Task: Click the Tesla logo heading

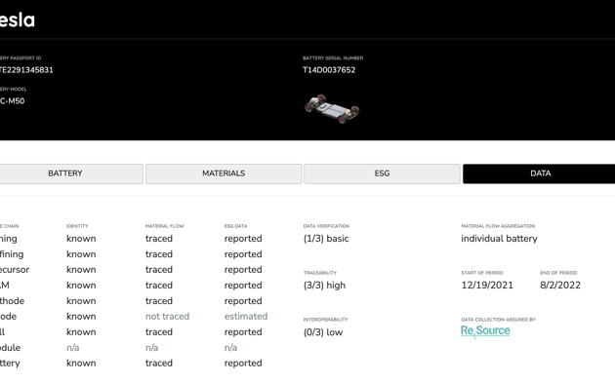Action: coord(18,19)
